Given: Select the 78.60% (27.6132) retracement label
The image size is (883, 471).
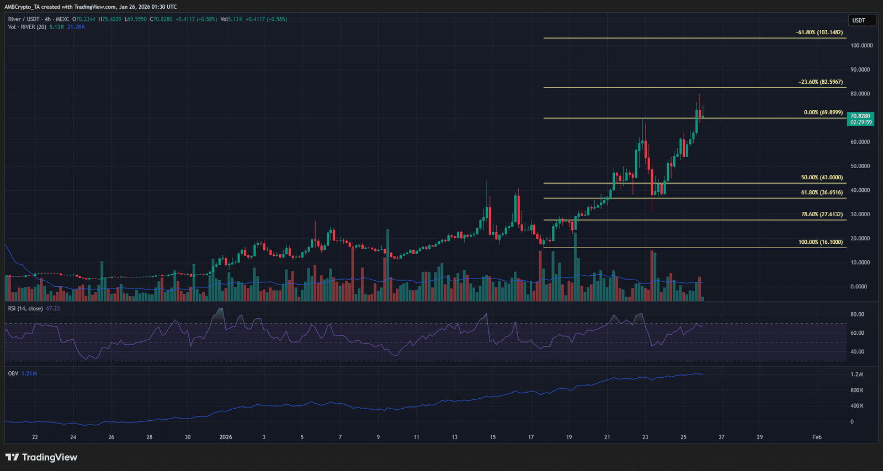Looking at the screenshot, I should (822, 215).
